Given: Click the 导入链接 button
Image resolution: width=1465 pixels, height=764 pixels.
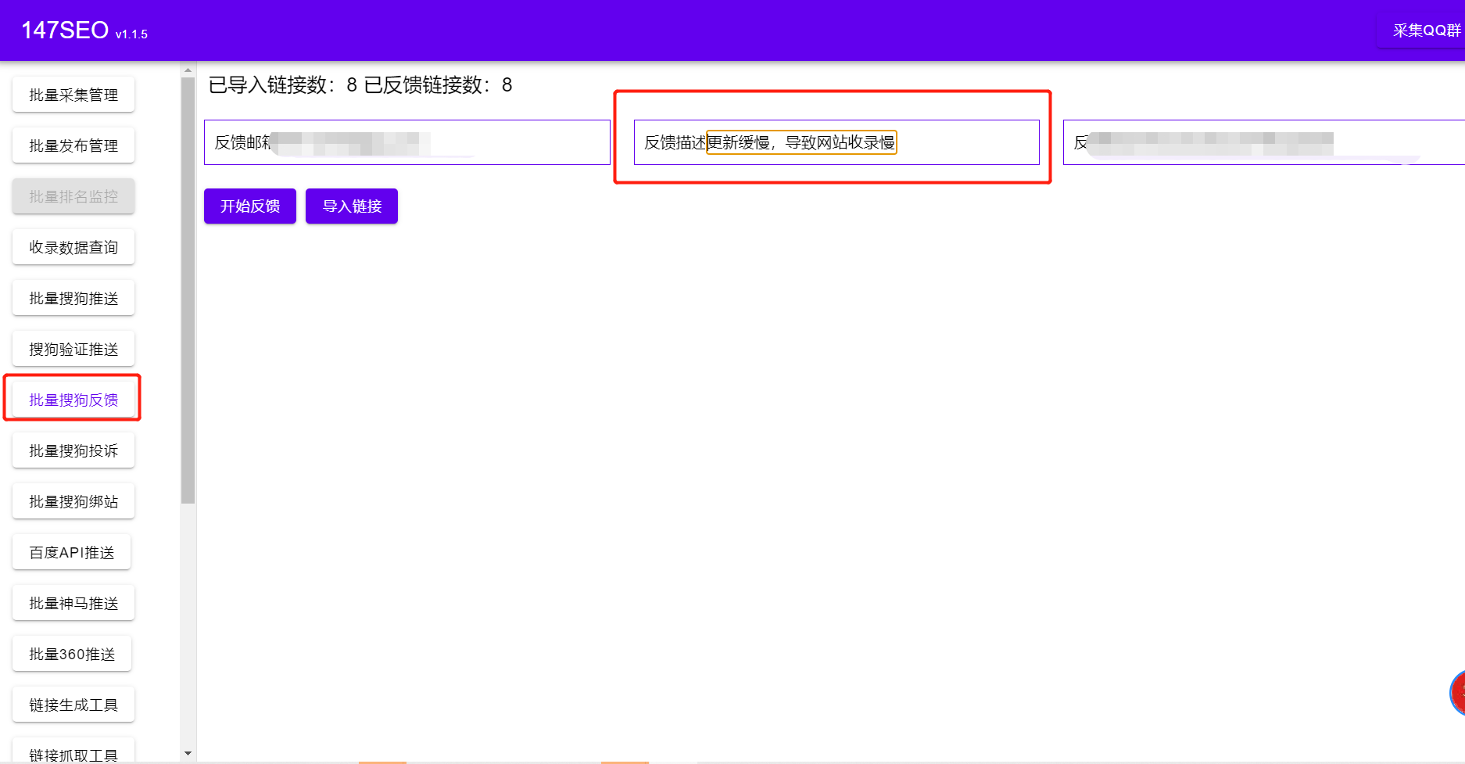Looking at the screenshot, I should [352, 206].
